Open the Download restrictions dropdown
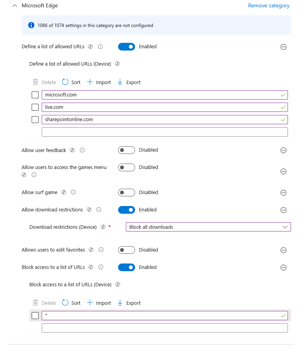Viewport: 308px width, 353px height. [208, 227]
